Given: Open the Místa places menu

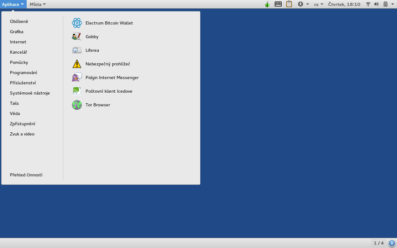Looking at the screenshot, I should 38,4.
